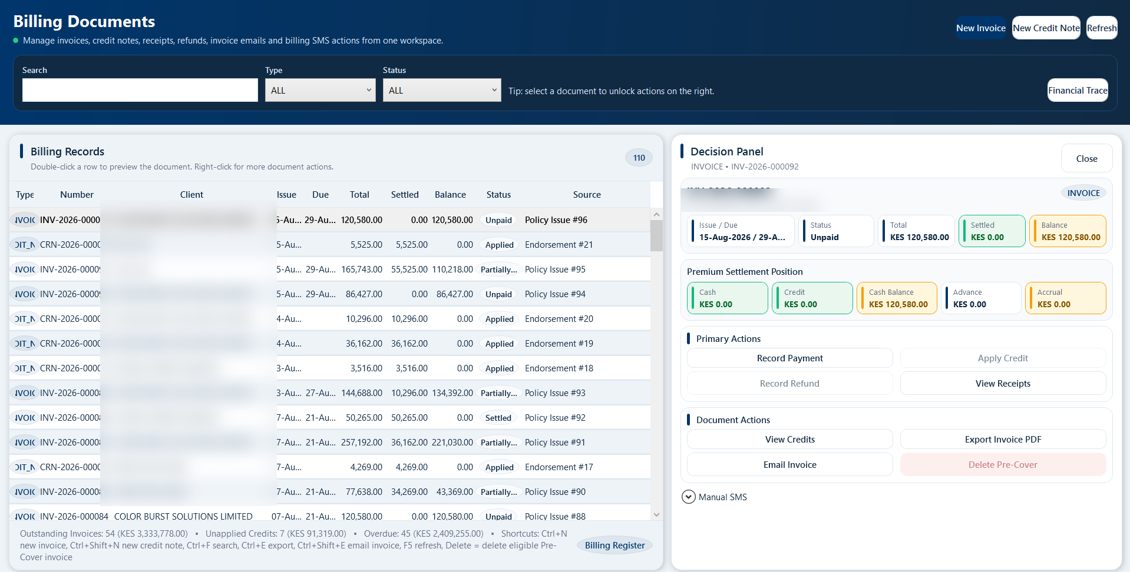Select the Endorsement #20 row

pos(330,318)
